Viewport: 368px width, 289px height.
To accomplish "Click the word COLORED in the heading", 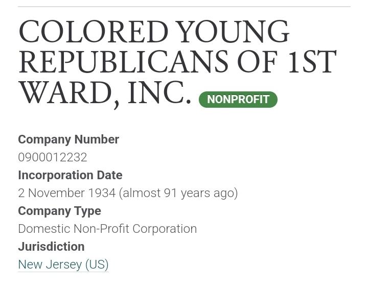I will point(94,32).
